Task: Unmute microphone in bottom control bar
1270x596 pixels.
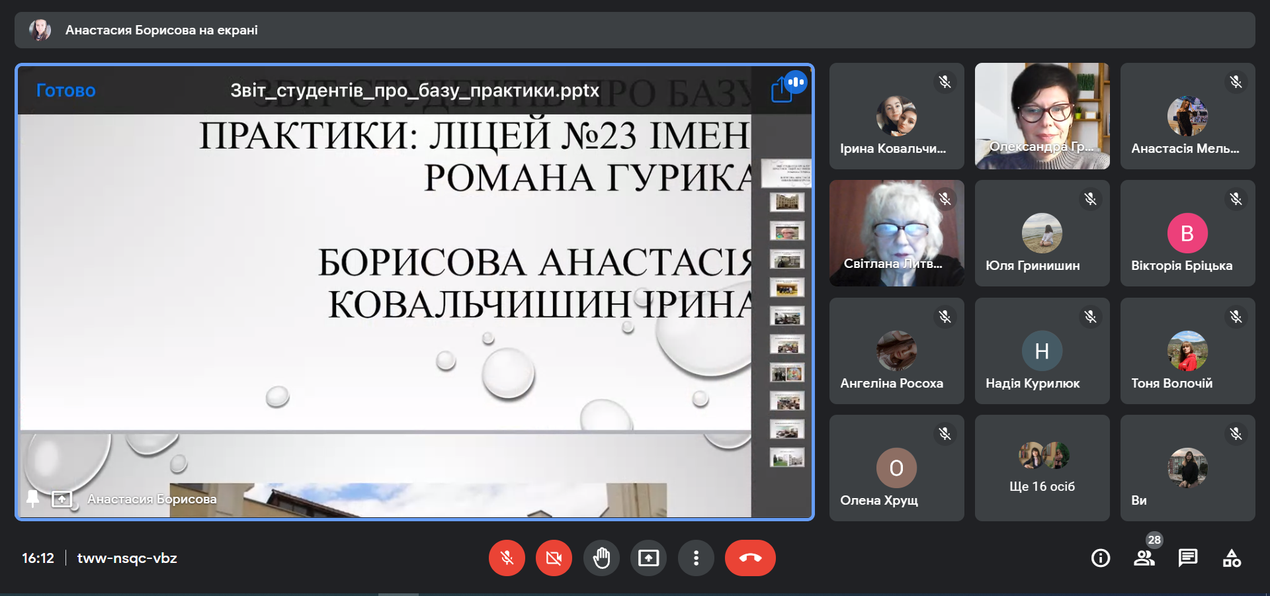Action: click(x=507, y=558)
